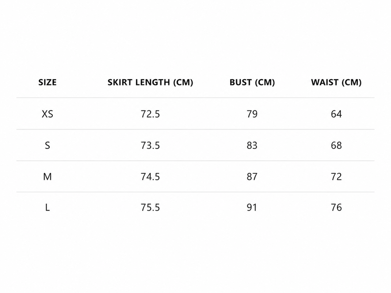Click the 74.5 skirt length value
This screenshot has width=391, height=293.
150,177
